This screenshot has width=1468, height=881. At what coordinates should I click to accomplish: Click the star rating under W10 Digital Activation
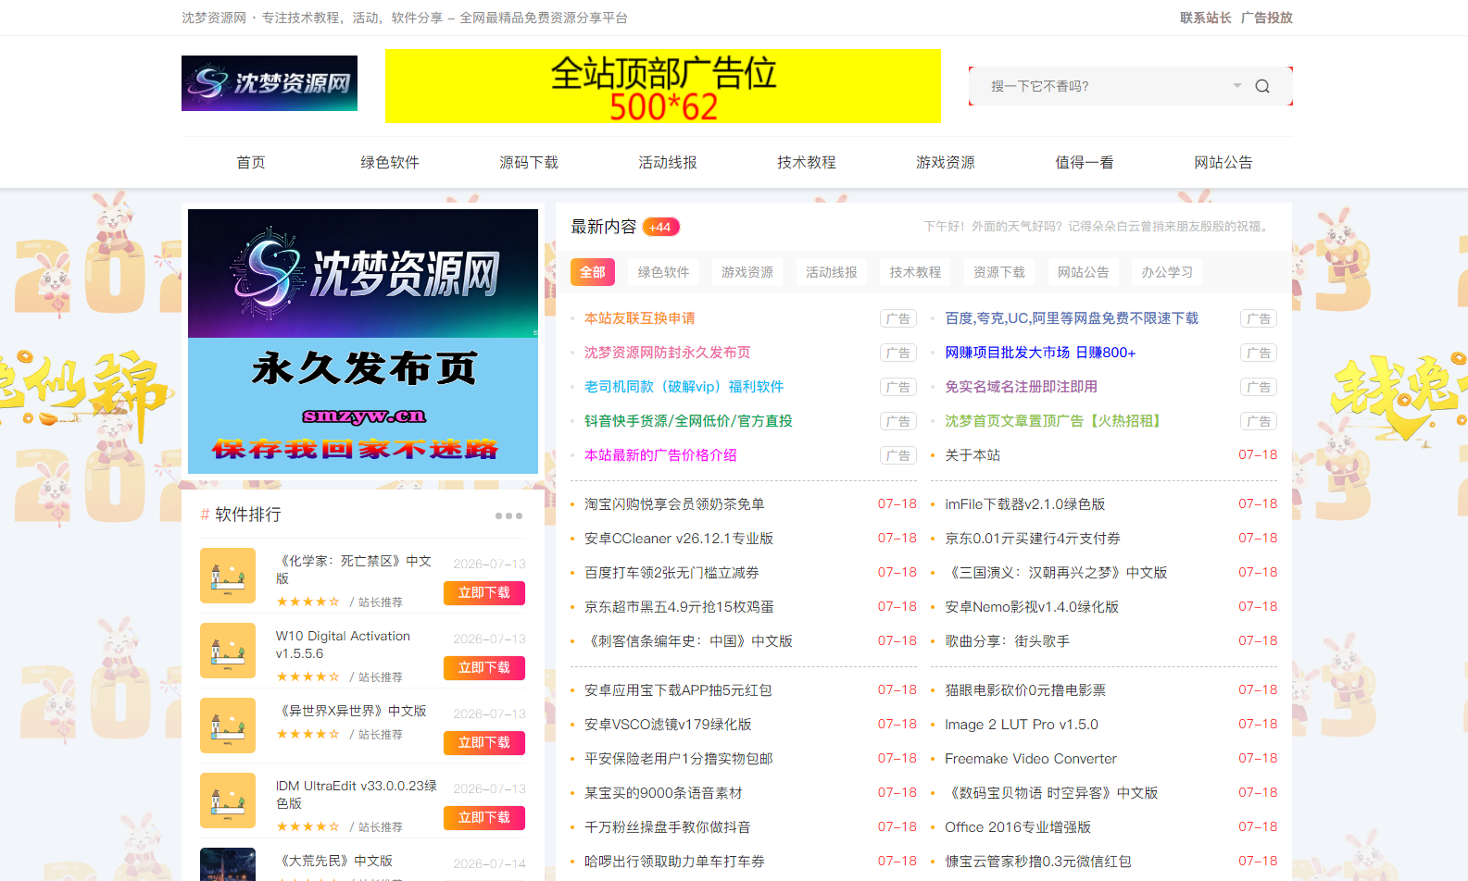click(308, 677)
